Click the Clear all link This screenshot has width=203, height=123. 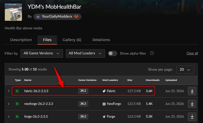pos(192,53)
